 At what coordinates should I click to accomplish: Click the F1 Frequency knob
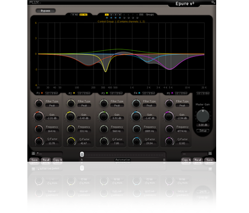(39, 129)
